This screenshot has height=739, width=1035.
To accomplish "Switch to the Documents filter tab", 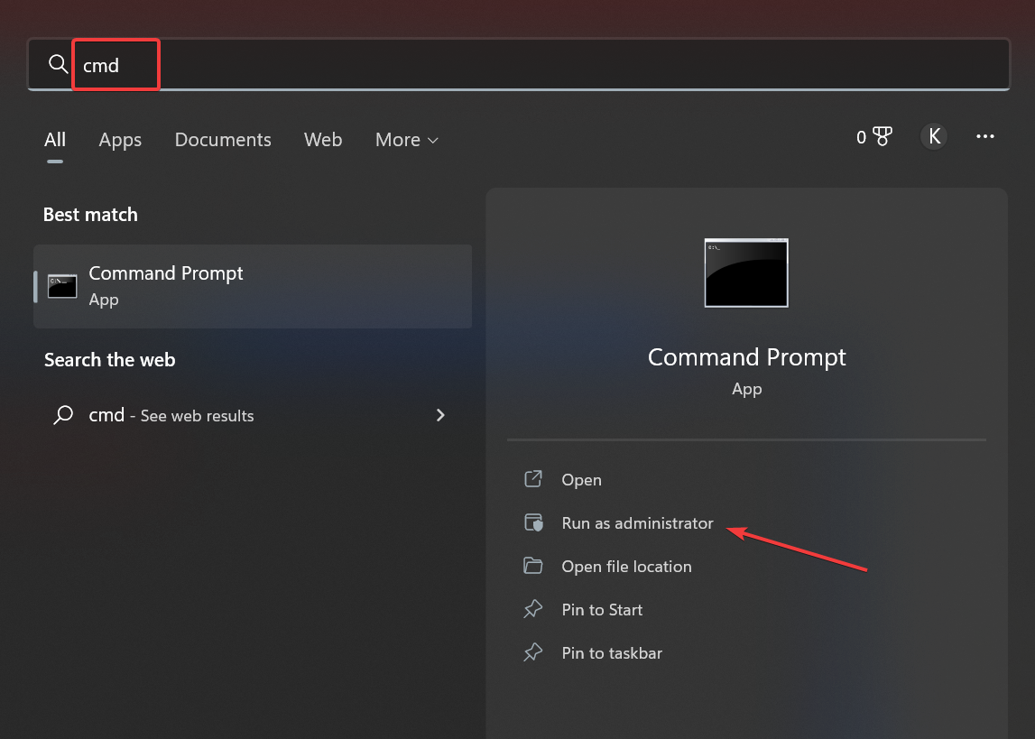I will (223, 140).
